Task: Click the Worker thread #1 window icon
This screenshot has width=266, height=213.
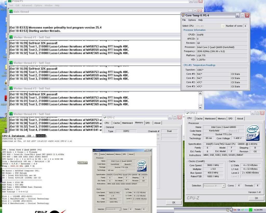Action: click(x=11, y=37)
